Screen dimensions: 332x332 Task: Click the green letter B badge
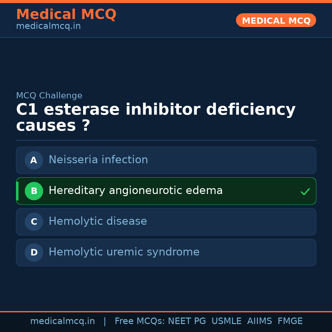coord(34,191)
